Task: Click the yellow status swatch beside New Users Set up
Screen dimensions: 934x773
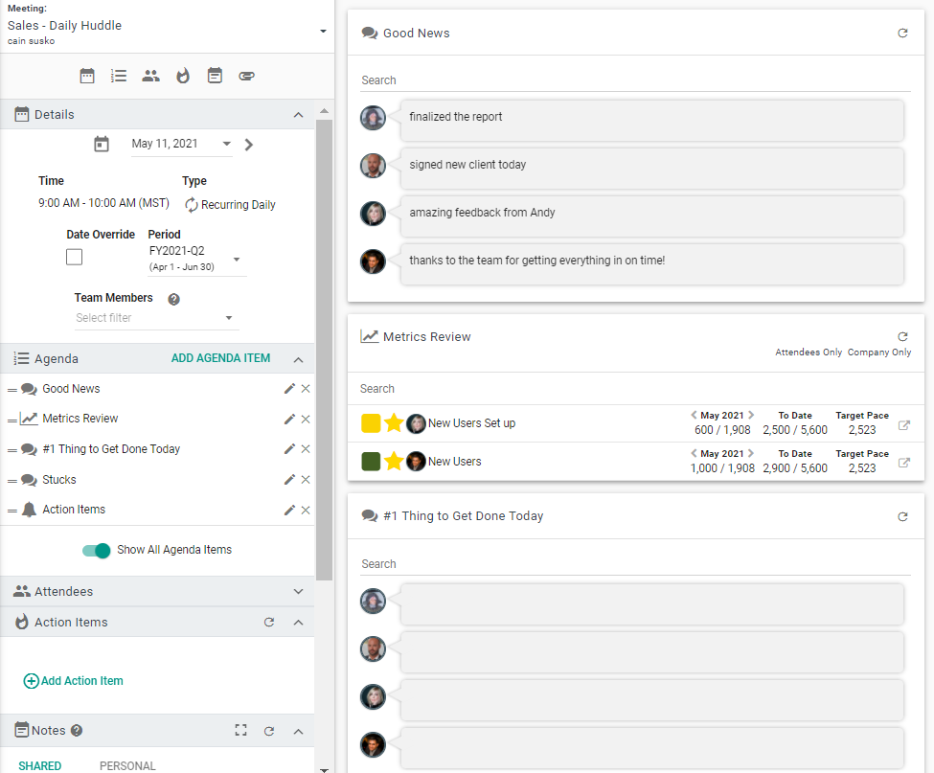Action: coord(372,422)
